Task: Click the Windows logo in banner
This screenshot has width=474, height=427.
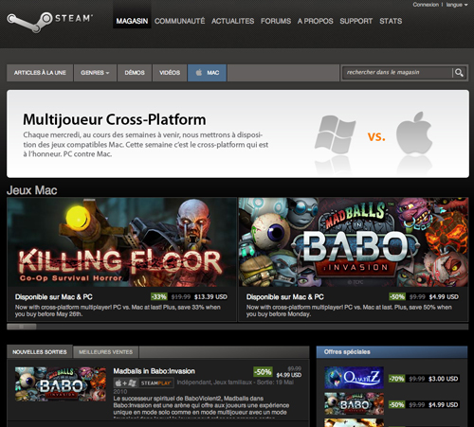Action: [x=335, y=134]
